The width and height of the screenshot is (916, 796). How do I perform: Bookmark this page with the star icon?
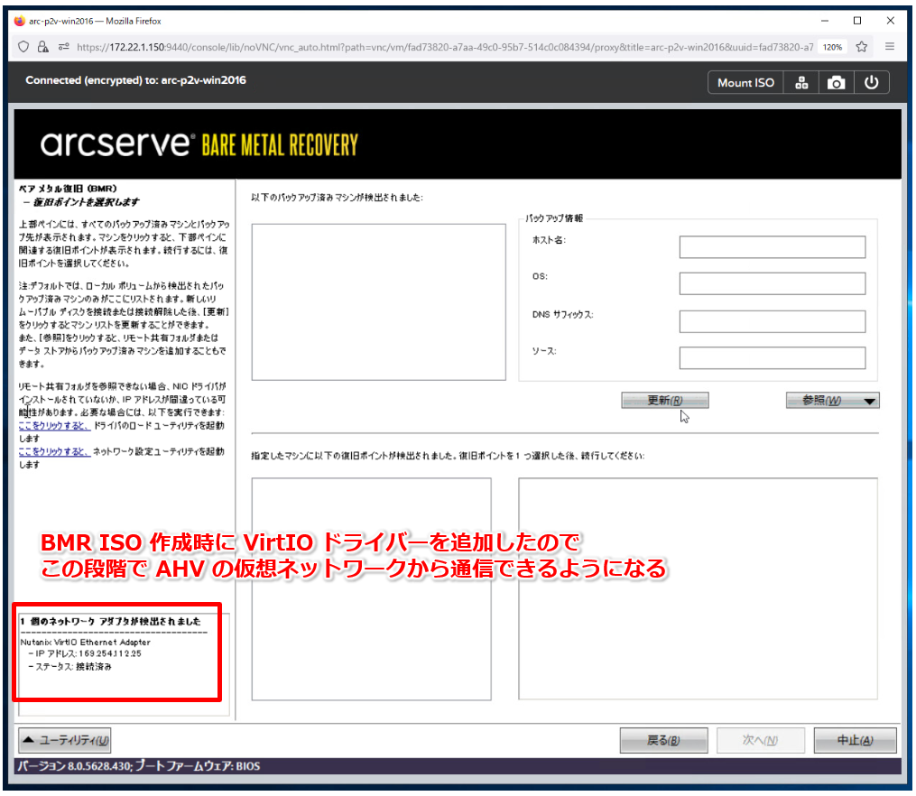(x=862, y=47)
